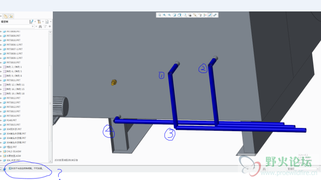The height and width of the screenshot is (180, 321).
Task: Open the selection filter dropdown at bottom right
Action: tap(318, 169)
